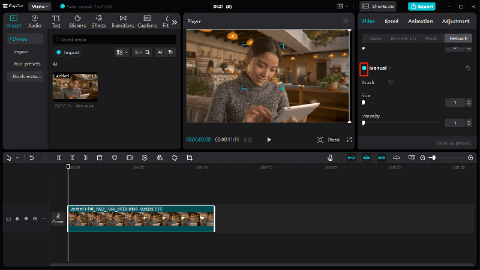Select the Mask sub-tab
This screenshot has width=480, height=270.
tap(431, 38)
